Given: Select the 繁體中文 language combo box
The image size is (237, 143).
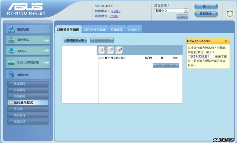Looking at the screenshot, I should point(171,11).
